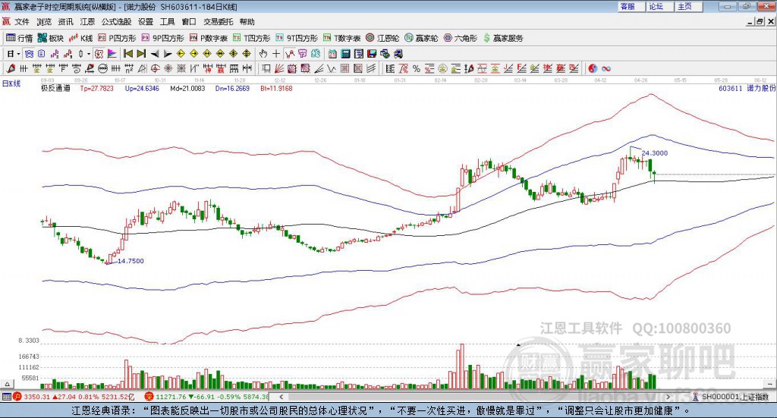This screenshot has height=418, width=777.
Task: Click the horizontal scrollbar right arrow
Action: 668,397
